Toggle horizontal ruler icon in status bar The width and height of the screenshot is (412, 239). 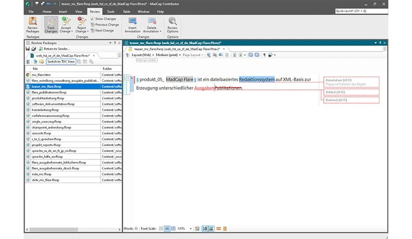pyautogui.click(x=219, y=229)
